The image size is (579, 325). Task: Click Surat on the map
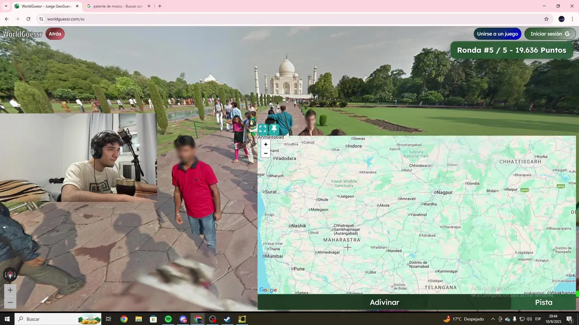271,192
